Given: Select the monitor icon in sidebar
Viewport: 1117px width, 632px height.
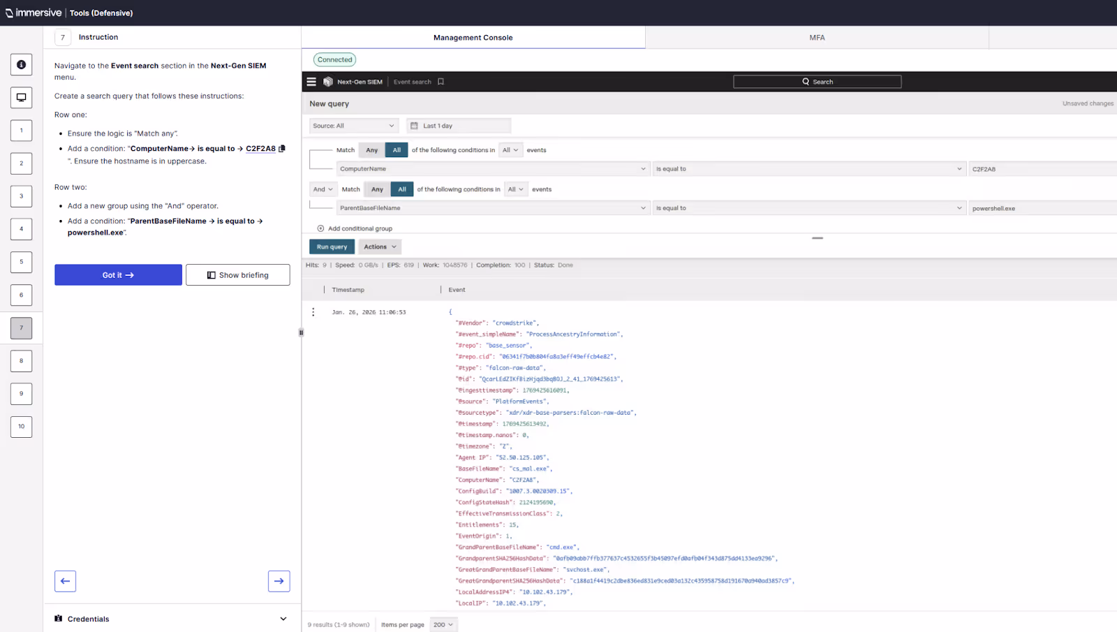Looking at the screenshot, I should coord(21,98).
